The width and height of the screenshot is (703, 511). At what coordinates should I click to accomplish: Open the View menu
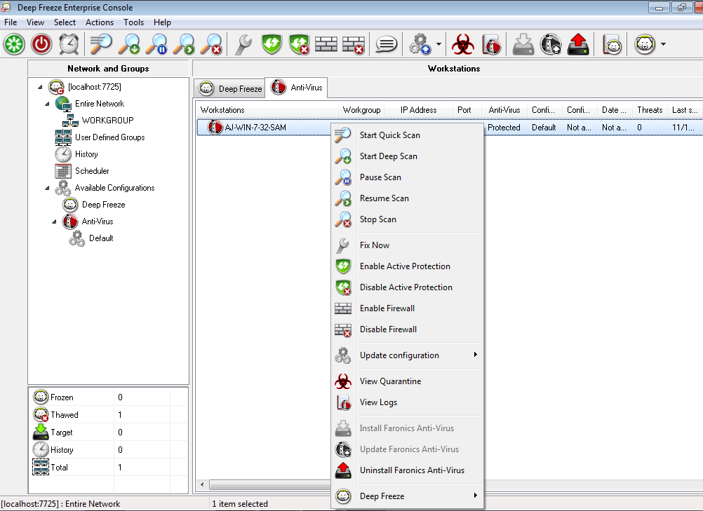(35, 22)
